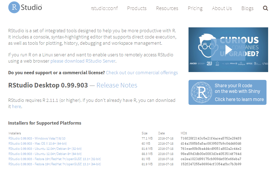Download Fedora/RedHat/openSUSE 32-bit installer

pyautogui.click(x=54, y=159)
